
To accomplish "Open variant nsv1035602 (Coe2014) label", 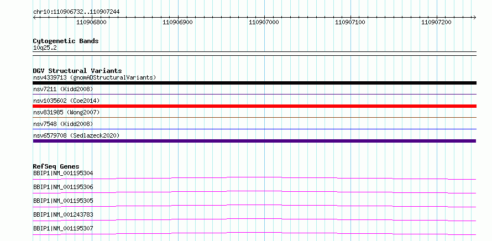I will 66,101.
